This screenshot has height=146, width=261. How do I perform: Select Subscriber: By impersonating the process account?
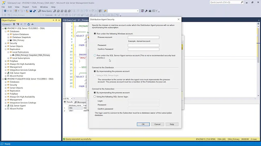pos(95,93)
